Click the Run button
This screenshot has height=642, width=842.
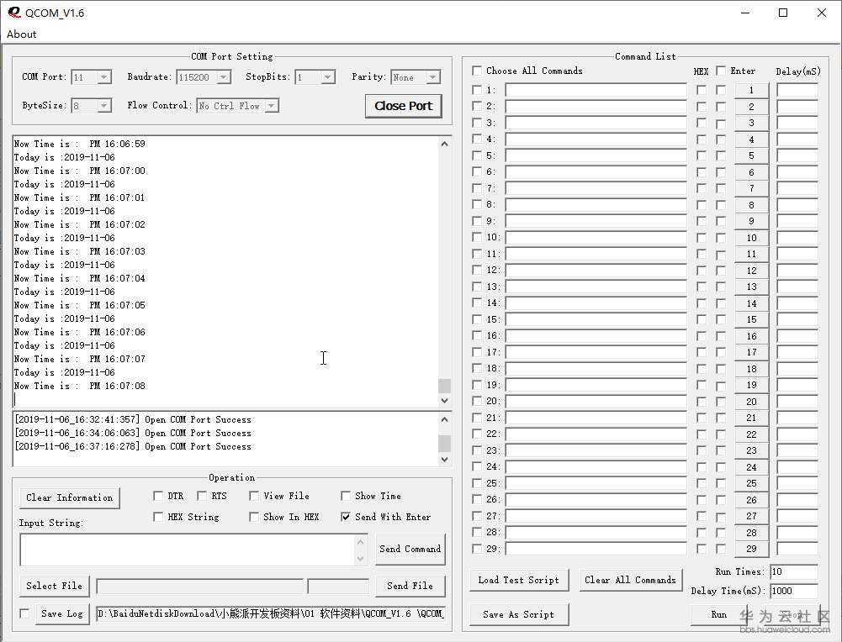pos(719,614)
